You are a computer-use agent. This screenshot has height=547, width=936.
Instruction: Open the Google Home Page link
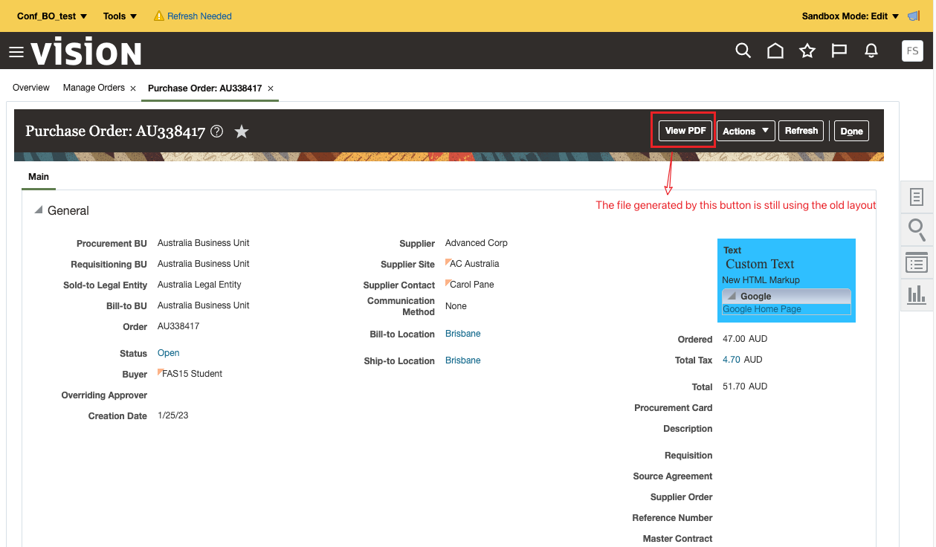[x=762, y=309]
